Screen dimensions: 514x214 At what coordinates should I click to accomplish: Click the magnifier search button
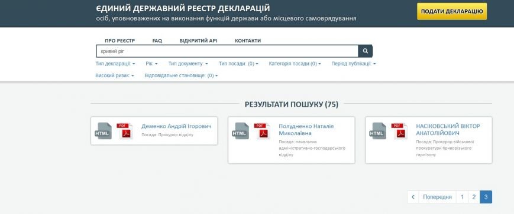(x=365, y=51)
